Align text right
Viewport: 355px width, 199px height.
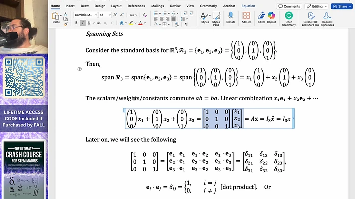pos(168,19)
